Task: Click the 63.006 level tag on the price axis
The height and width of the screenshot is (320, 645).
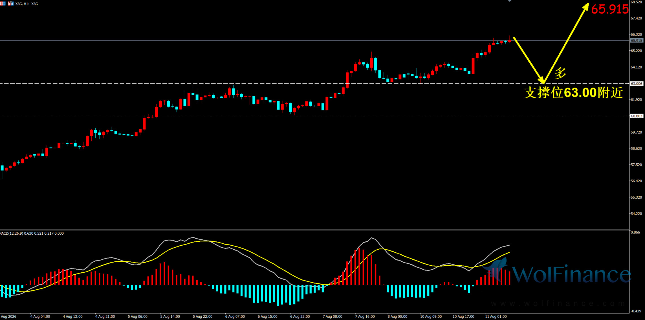Action: [637, 84]
